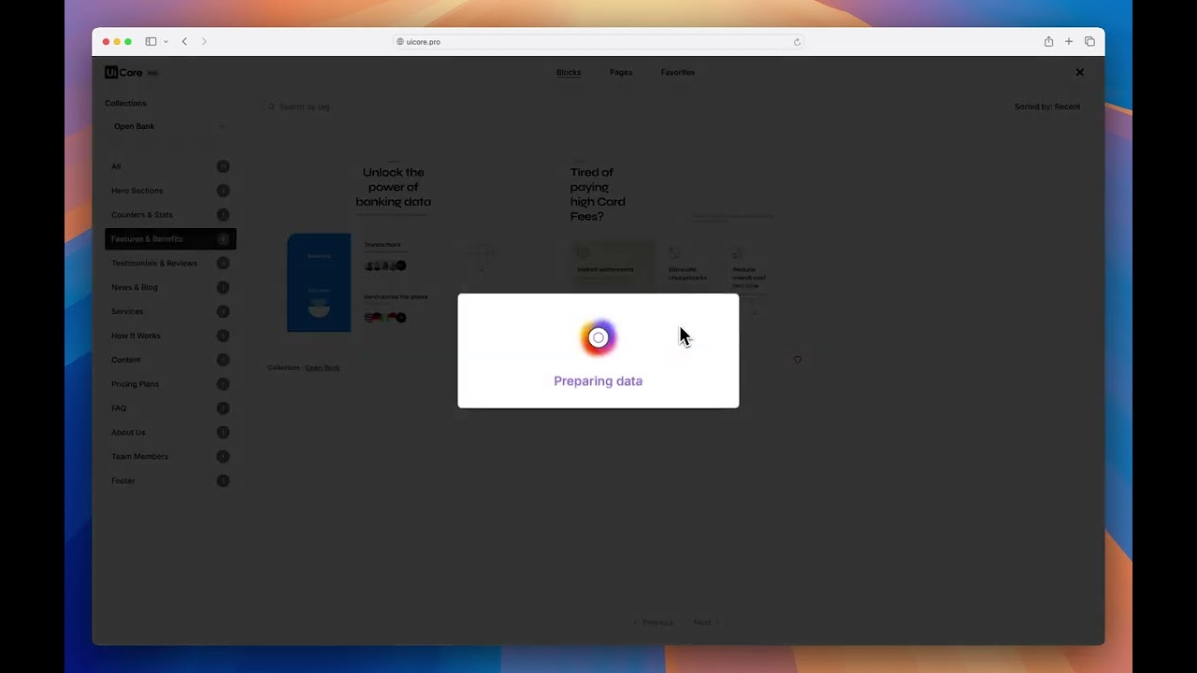Click the count badge next to Footer

pos(223,481)
